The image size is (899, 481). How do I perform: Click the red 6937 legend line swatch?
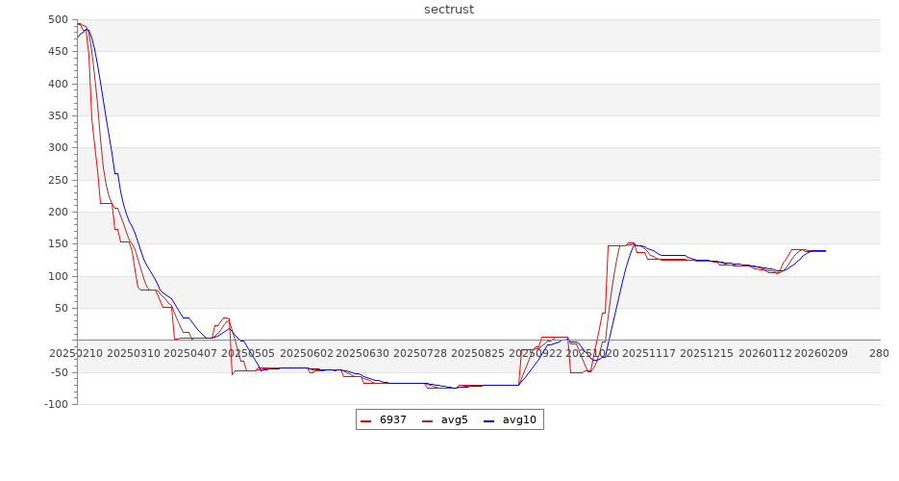click(366, 420)
